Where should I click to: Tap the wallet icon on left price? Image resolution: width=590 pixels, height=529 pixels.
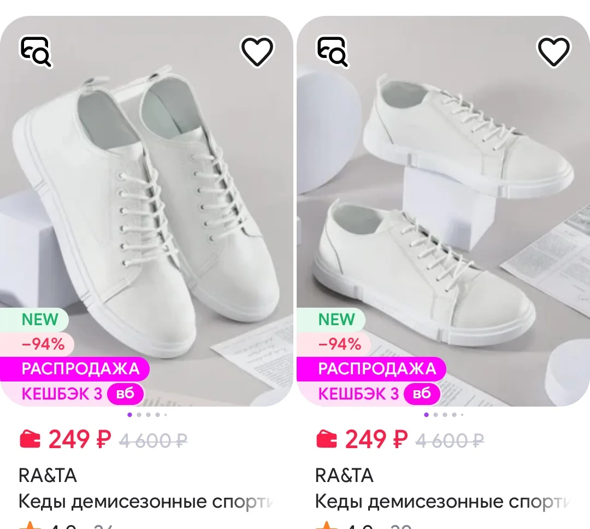click(x=29, y=439)
